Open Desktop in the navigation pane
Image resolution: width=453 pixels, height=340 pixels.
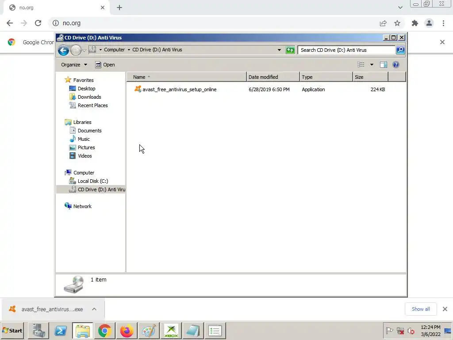pyautogui.click(x=86, y=89)
